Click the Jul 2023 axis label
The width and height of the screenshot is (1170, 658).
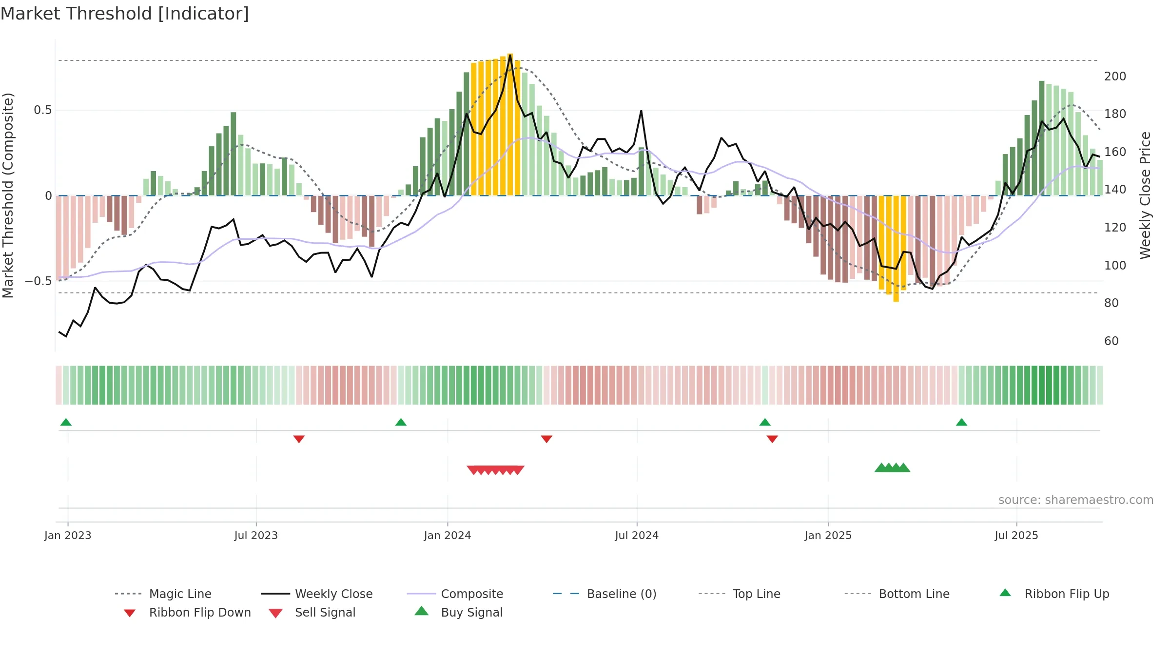(256, 535)
